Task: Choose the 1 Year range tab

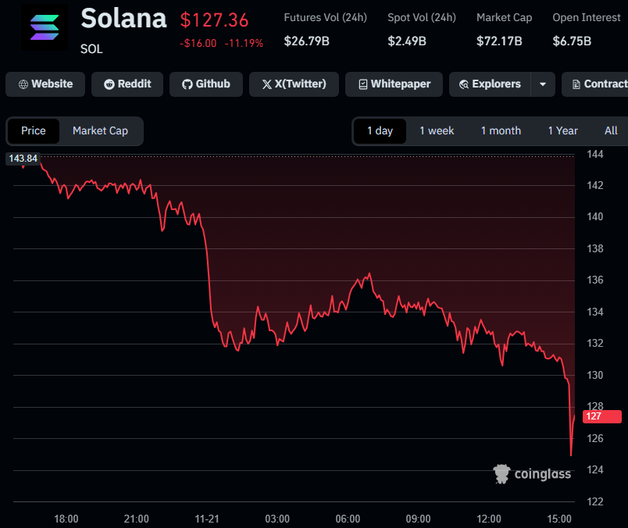Action: pyautogui.click(x=563, y=130)
